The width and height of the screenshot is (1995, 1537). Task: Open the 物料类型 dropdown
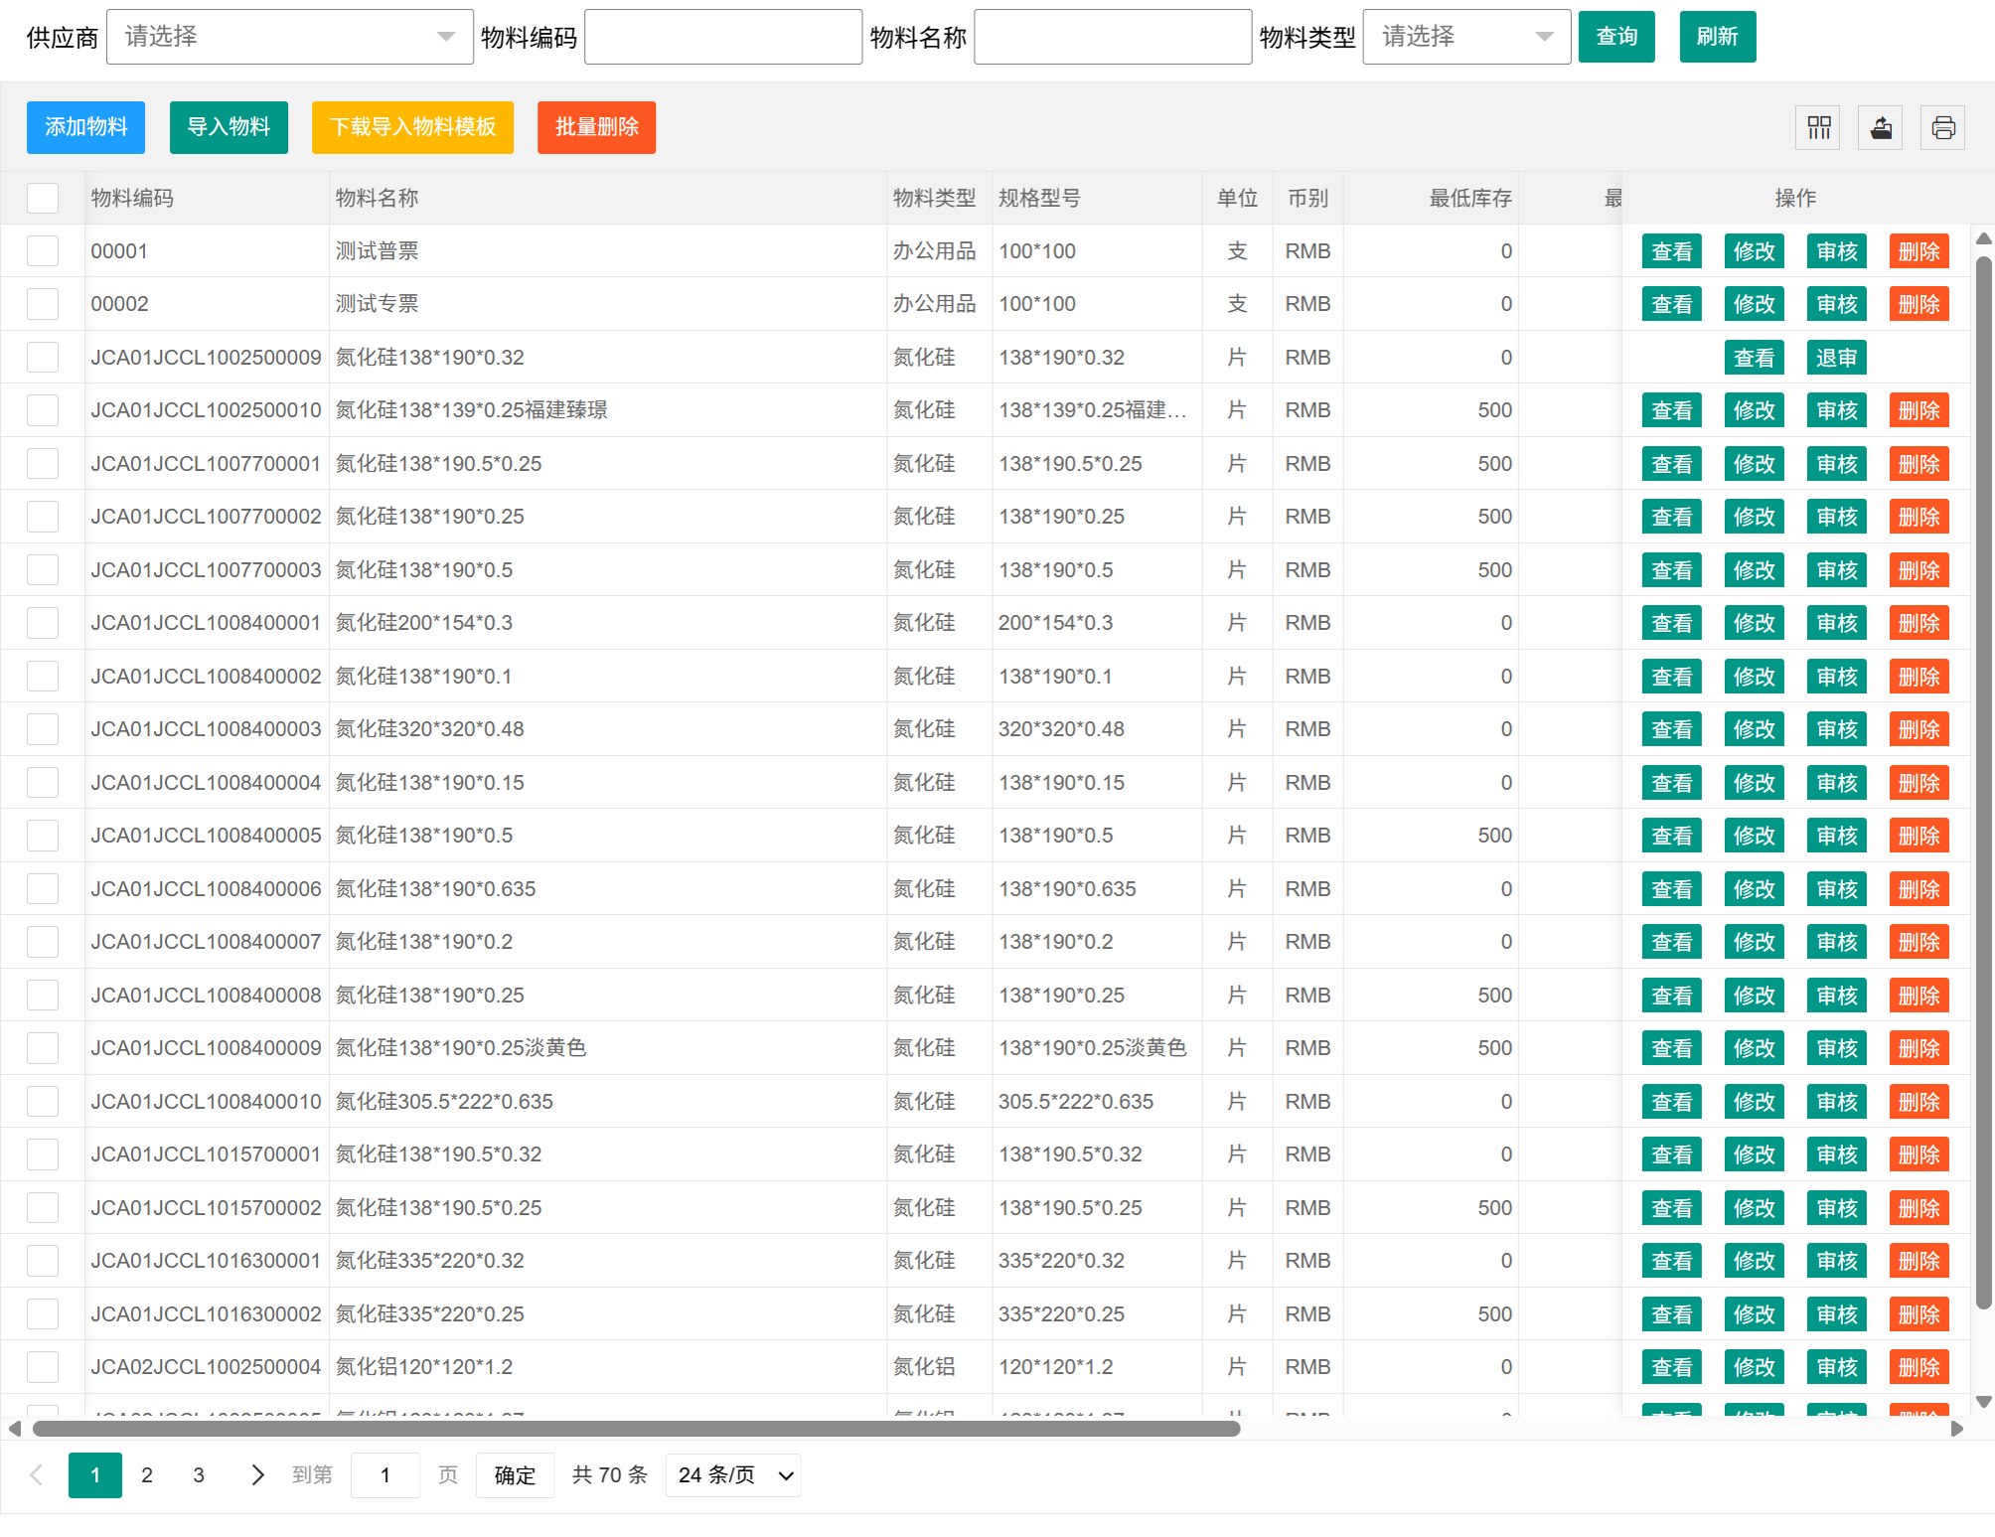click(1466, 37)
